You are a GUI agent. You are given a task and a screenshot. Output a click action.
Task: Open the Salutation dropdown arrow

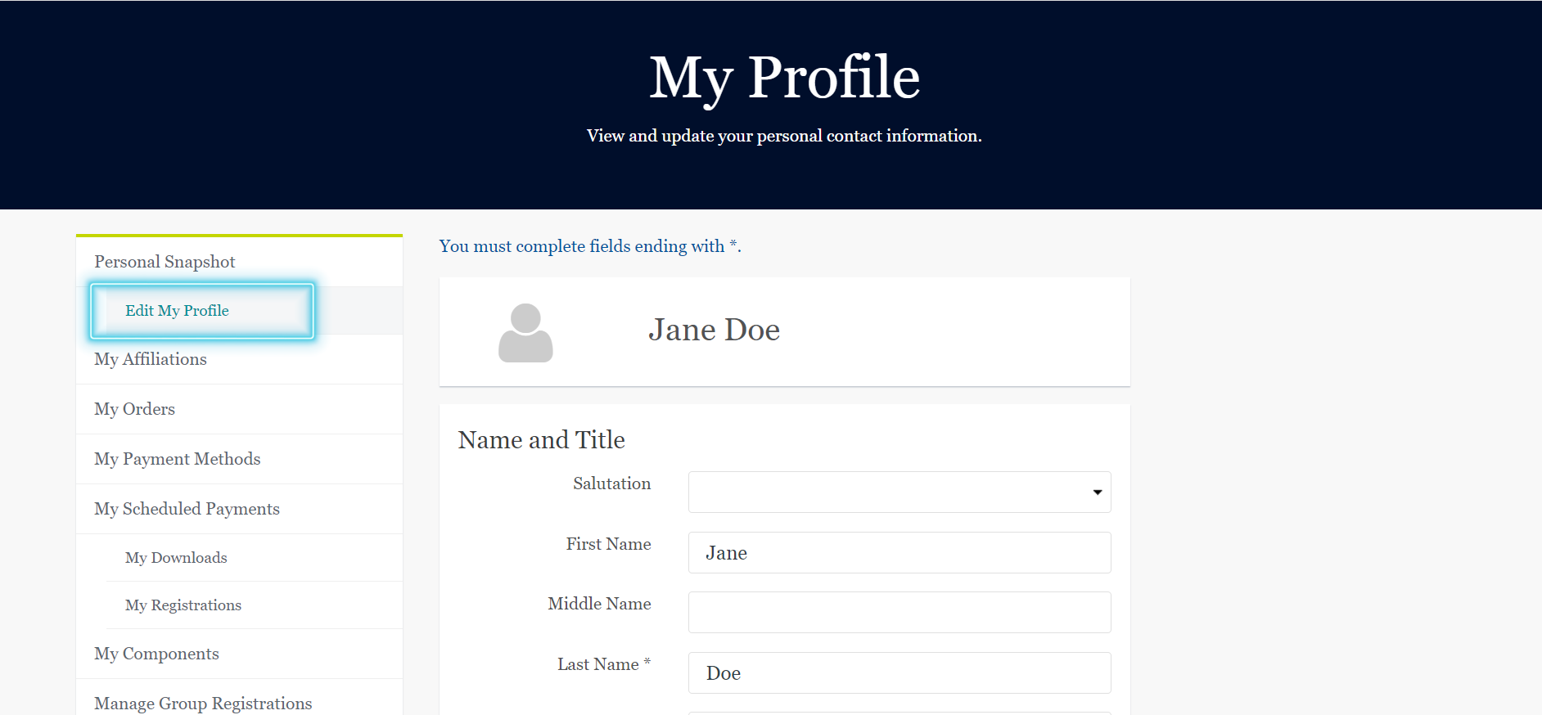1097,492
